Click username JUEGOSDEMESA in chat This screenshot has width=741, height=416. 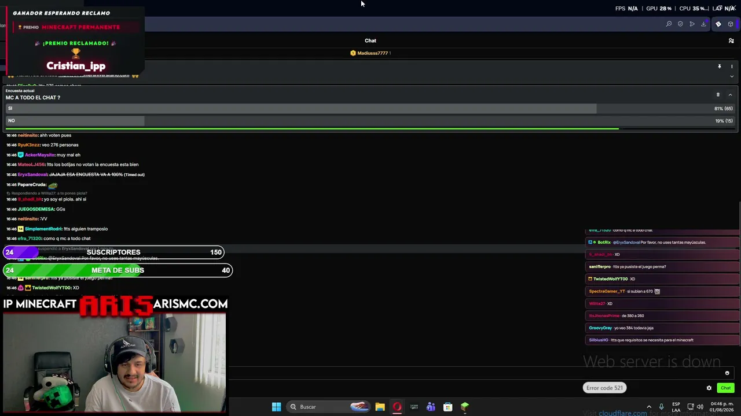coord(36,209)
